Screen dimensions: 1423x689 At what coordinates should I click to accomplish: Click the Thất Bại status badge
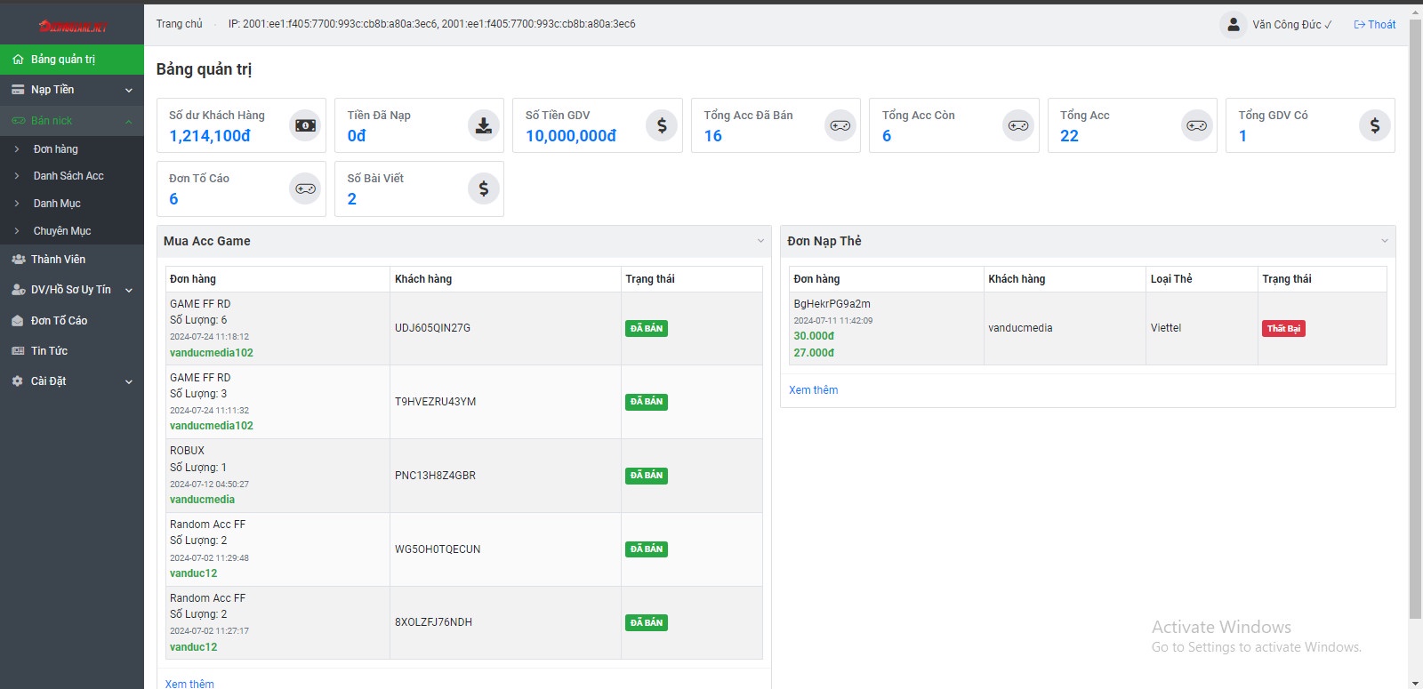coord(1283,329)
